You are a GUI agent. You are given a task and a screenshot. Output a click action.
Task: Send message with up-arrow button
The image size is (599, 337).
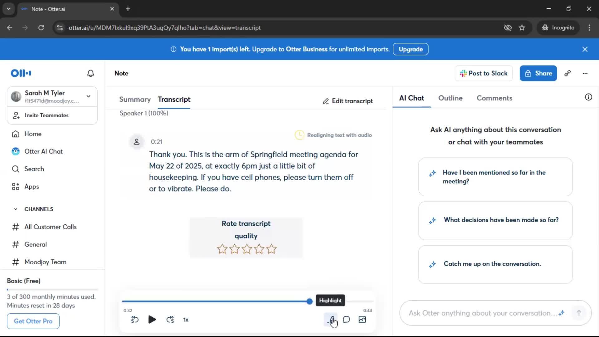pos(579,313)
